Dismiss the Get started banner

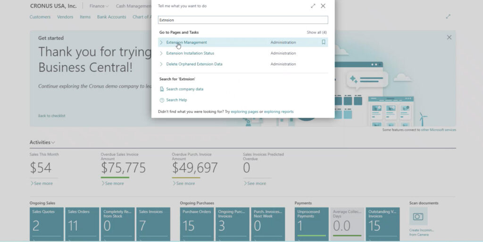click(x=449, y=38)
